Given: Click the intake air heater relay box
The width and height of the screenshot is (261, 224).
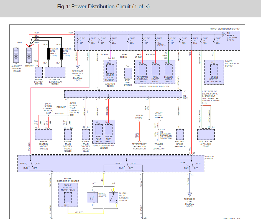Looking at the screenshot, I should click(55, 72).
